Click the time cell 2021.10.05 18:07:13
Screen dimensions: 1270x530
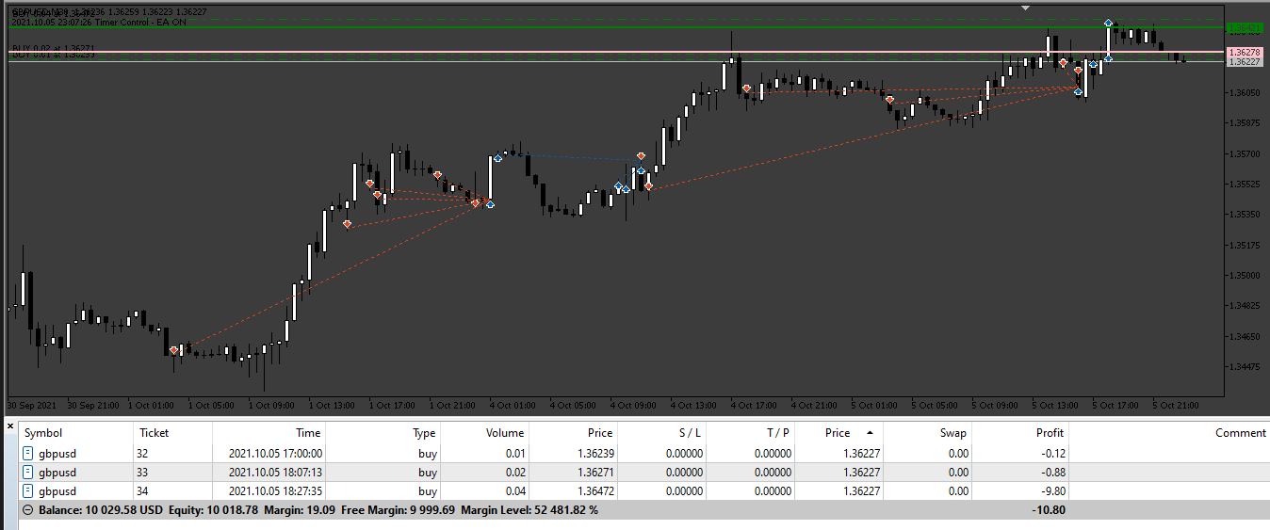275,472
